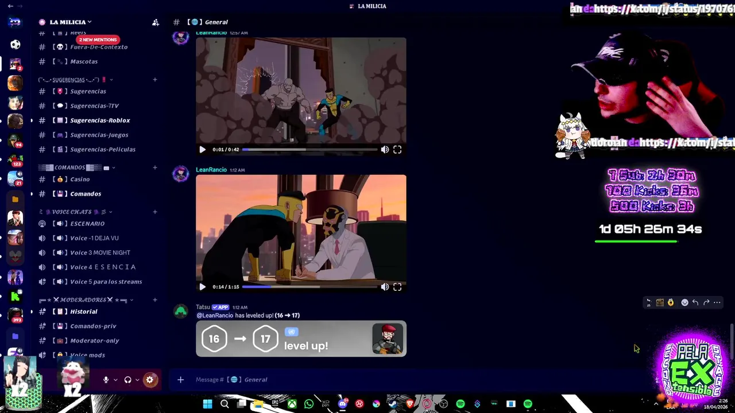Mute the first video (0:01/0:42)
Image resolution: width=735 pixels, height=413 pixels.
385,150
